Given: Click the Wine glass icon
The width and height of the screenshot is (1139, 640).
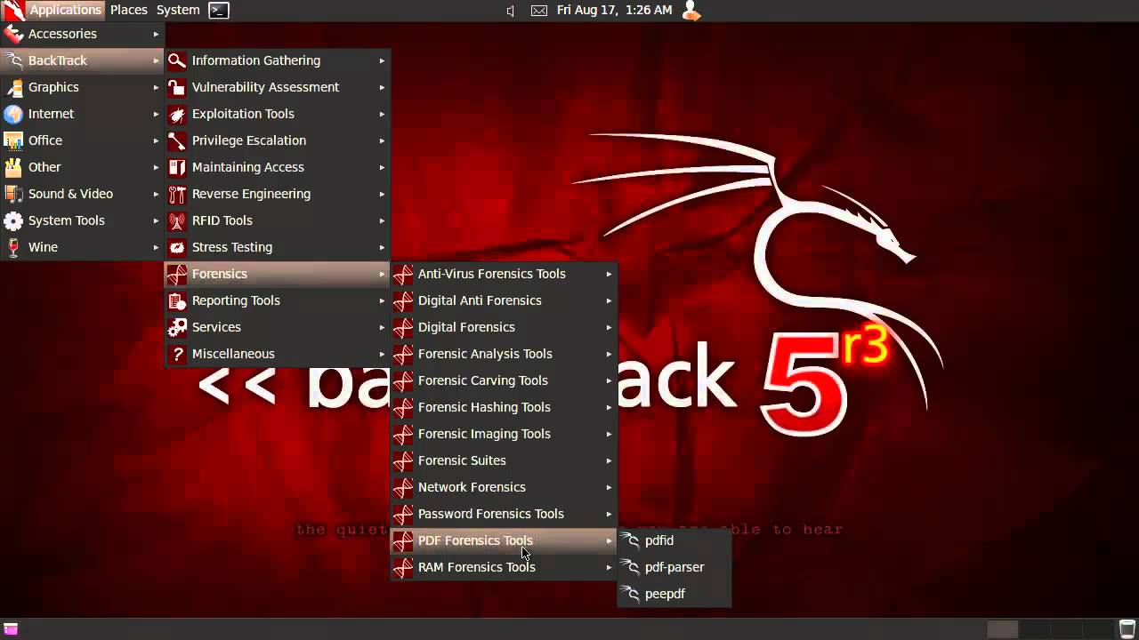Looking at the screenshot, I should [13, 247].
